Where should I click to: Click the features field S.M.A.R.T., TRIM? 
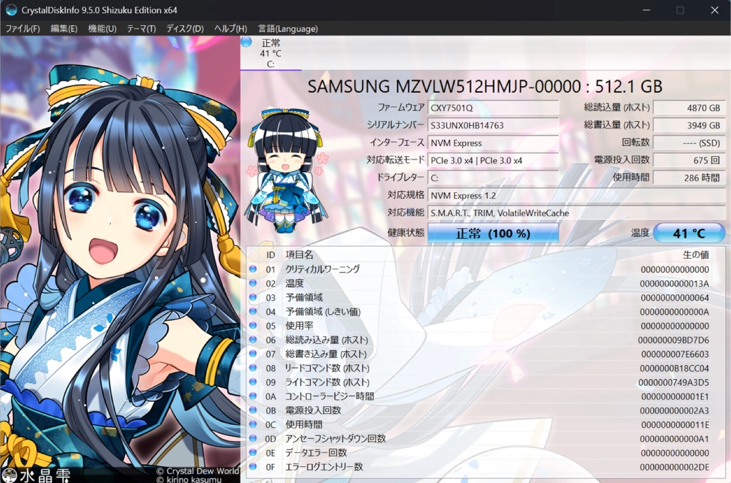coord(577,213)
